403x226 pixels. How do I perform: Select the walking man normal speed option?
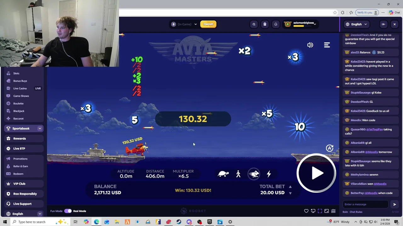click(x=238, y=174)
